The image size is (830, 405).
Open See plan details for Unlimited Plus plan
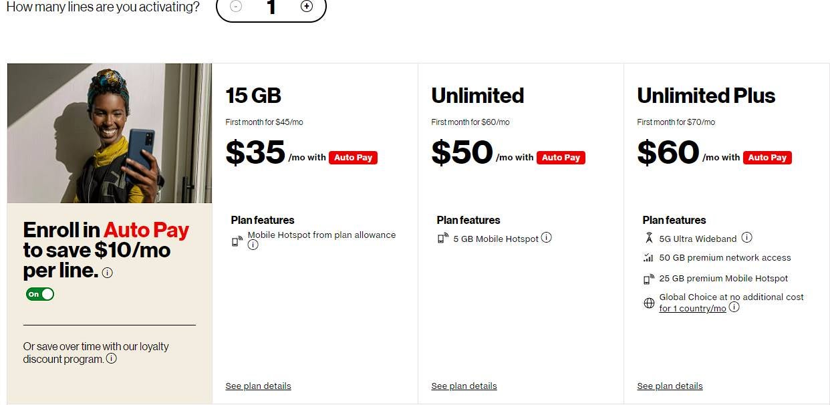pyautogui.click(x=670, y=386)
